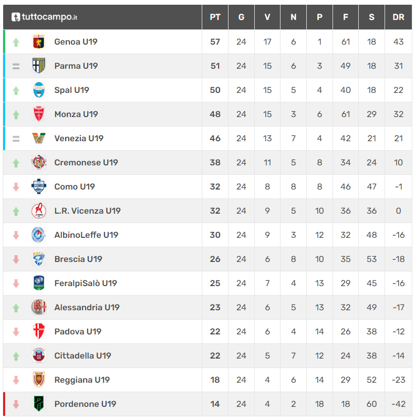This screenshot has width=415, height=420.
Task: Sort table by PT column header
Action: pyautogui.click(x=215, y=17)
